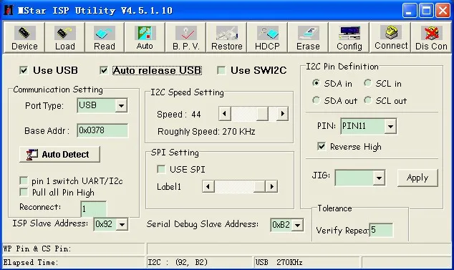Click the Elapsed Time status label
Screen dimensions: 454x270
click(30, 262)
